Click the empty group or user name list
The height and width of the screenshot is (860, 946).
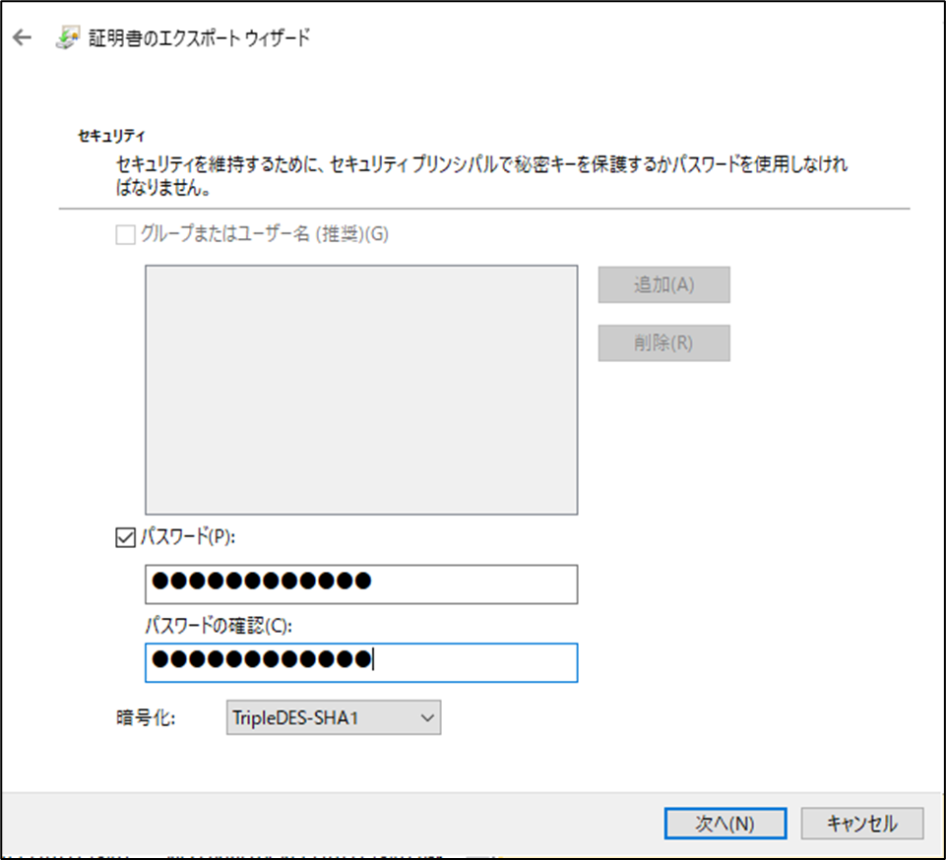361,389
